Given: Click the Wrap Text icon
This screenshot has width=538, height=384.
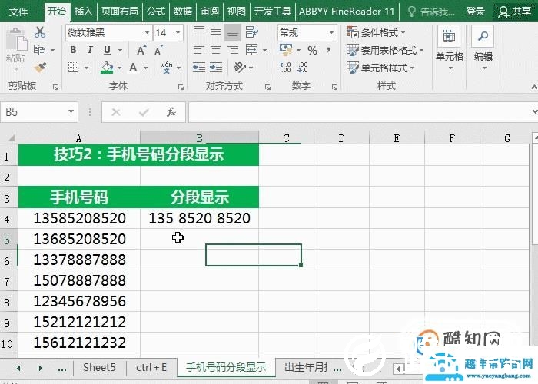Looking at the screenshot, I should [252, 32].
